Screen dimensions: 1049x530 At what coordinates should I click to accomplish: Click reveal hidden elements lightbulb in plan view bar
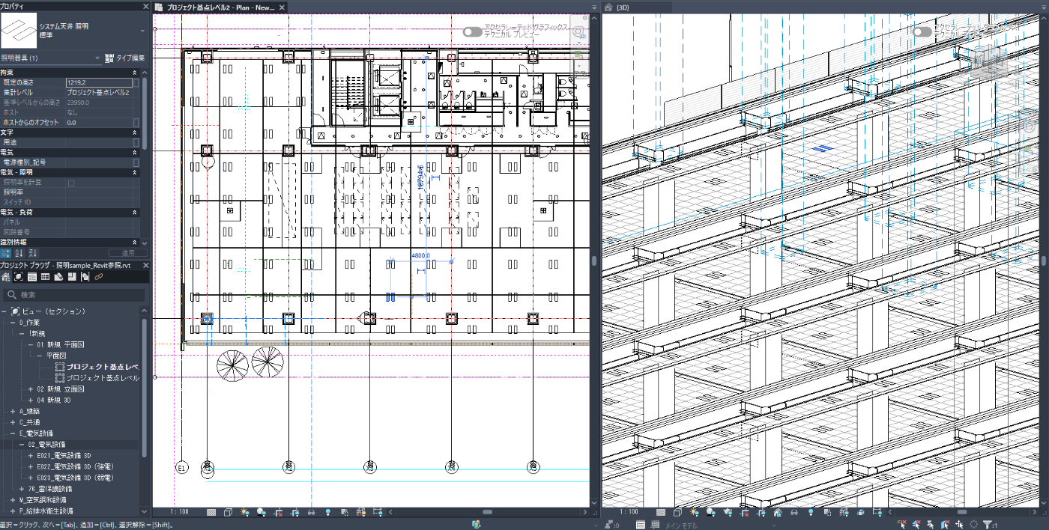(327, 513)
